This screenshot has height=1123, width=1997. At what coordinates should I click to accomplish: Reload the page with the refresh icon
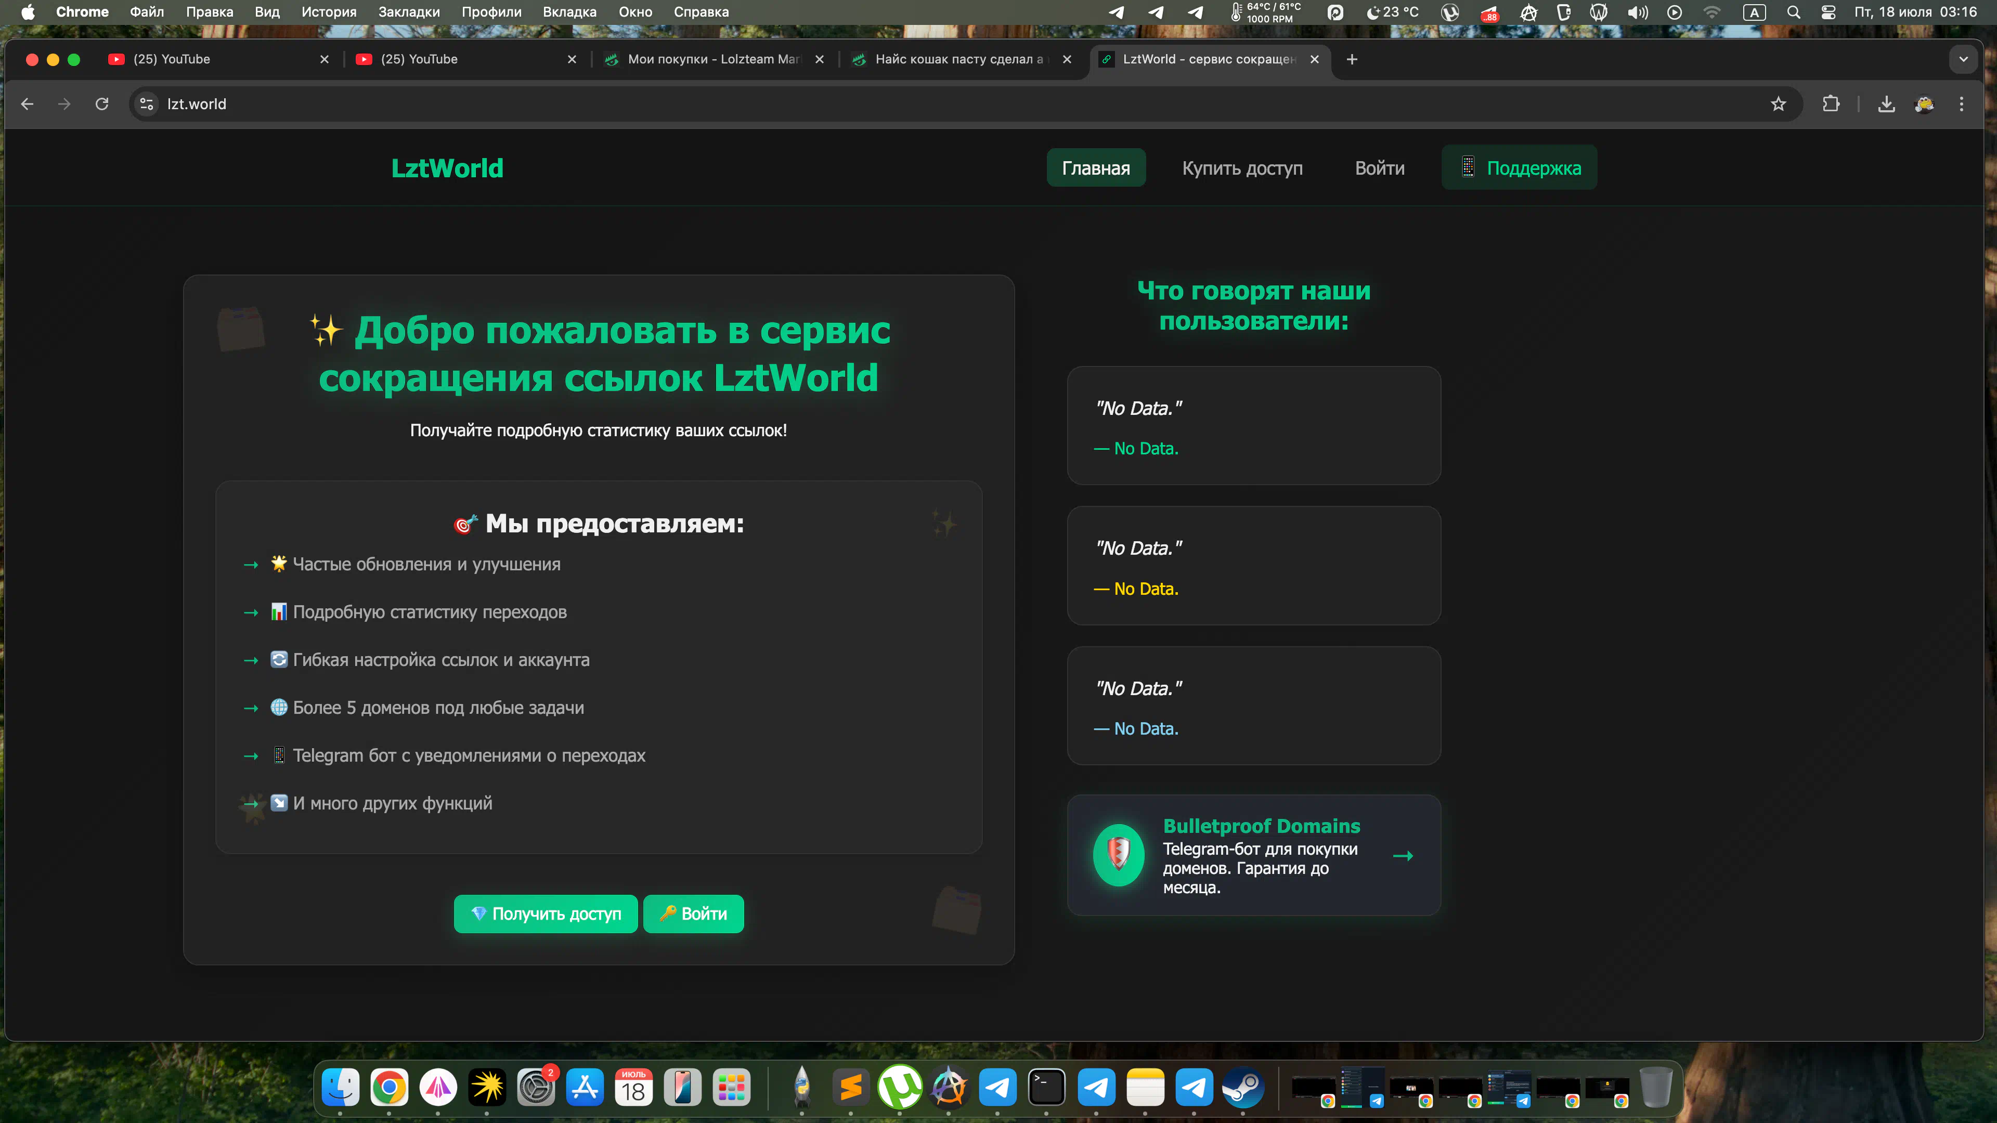click(x=101, y=104)
